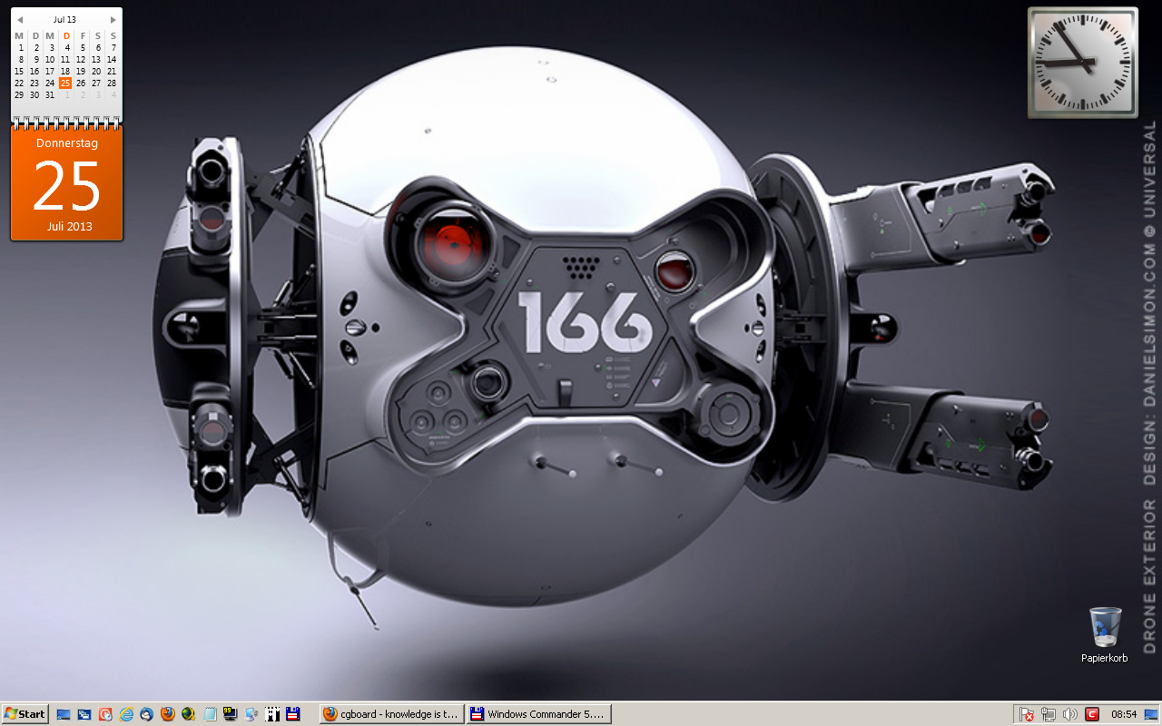
Task: Open the computer-with-globe quick launch icon
Action: (x=251, y=714)
